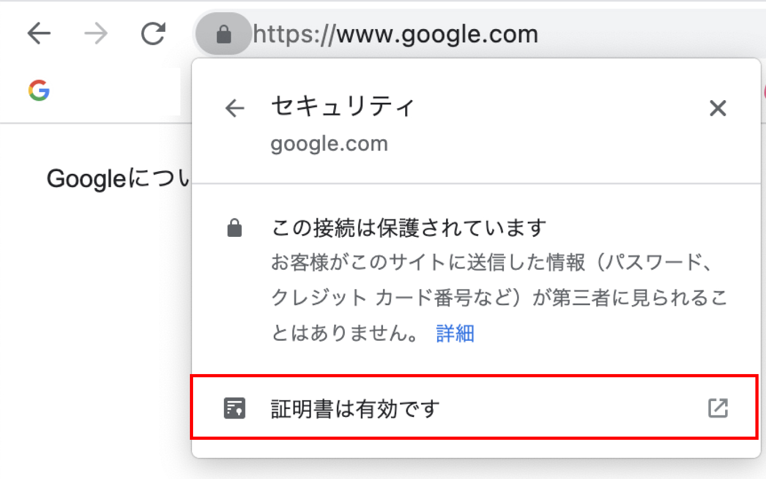This screenshot has width=766, height=479.
Task: Click google.com domain text under セキュリティ
Action: pos(329,144)
